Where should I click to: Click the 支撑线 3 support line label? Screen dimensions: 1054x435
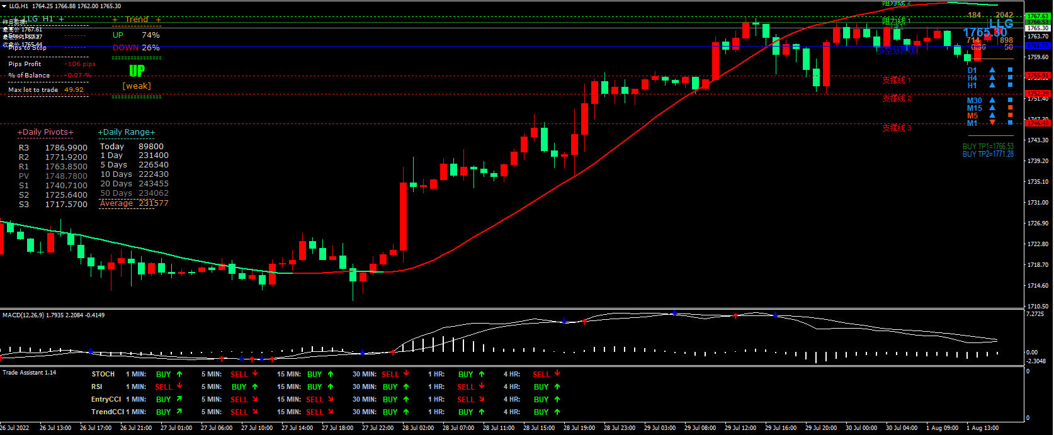point(897,128)
